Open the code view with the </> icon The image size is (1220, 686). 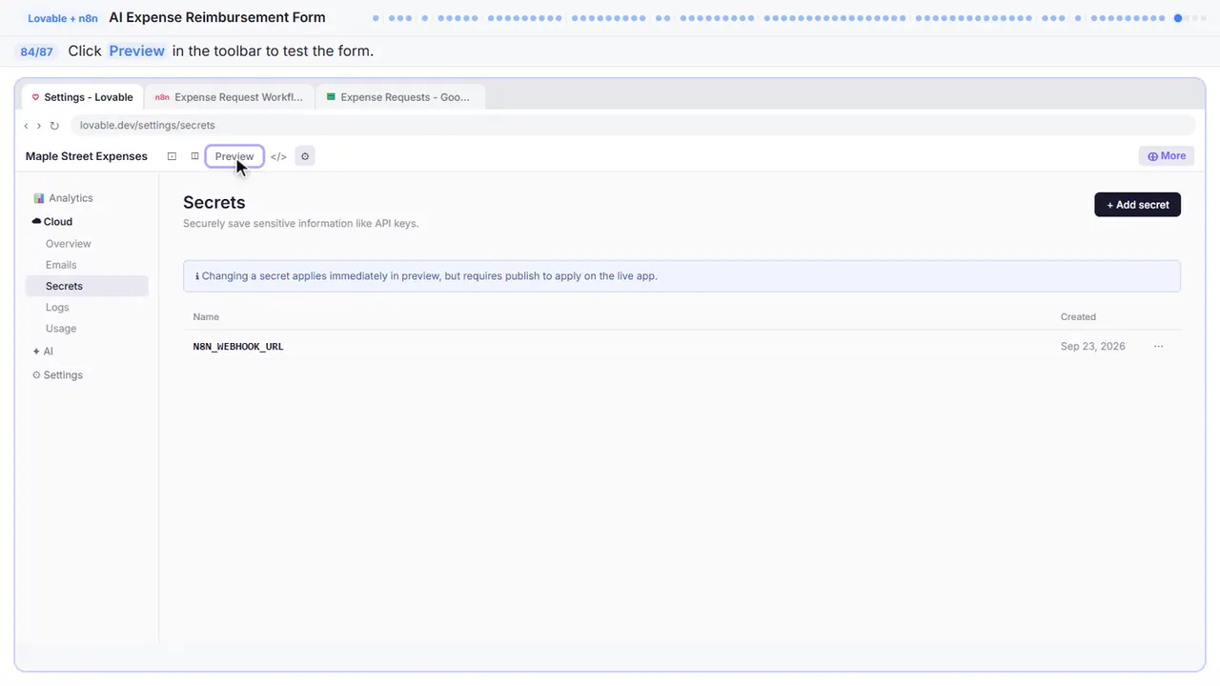(278, 156)
